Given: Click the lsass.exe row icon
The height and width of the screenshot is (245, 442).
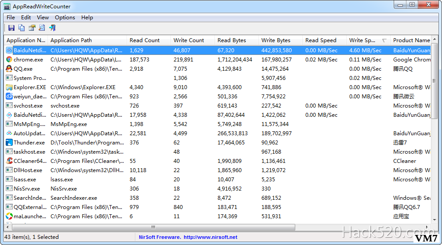Looking at the screenshot, I should [x=9, y=180].
